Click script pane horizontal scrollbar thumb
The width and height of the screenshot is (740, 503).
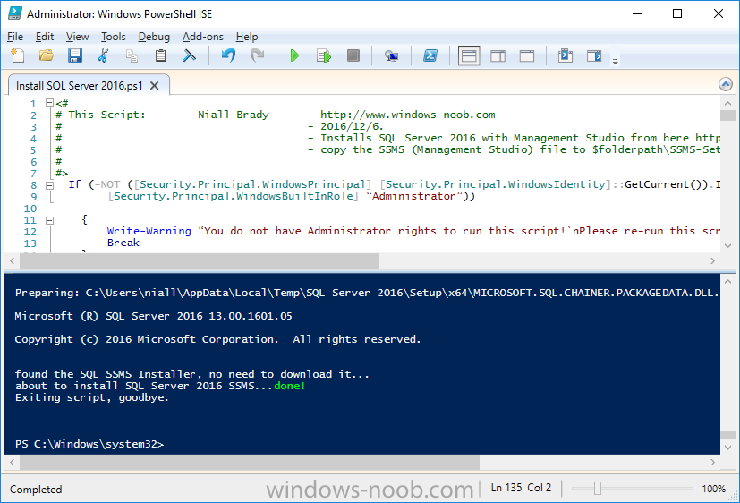pos(199,260)
